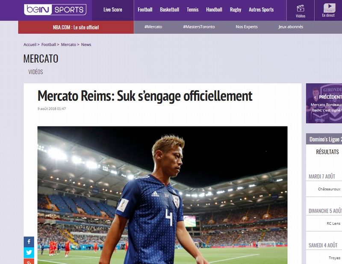This screenshot has height=264, width=342.
Task: Open the Rugby section
Action: point(236,9)
